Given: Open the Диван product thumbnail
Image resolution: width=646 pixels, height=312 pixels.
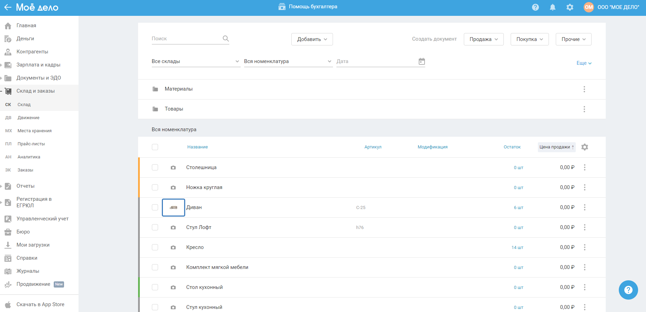Looking at the screenshot, I should point(174,207).
